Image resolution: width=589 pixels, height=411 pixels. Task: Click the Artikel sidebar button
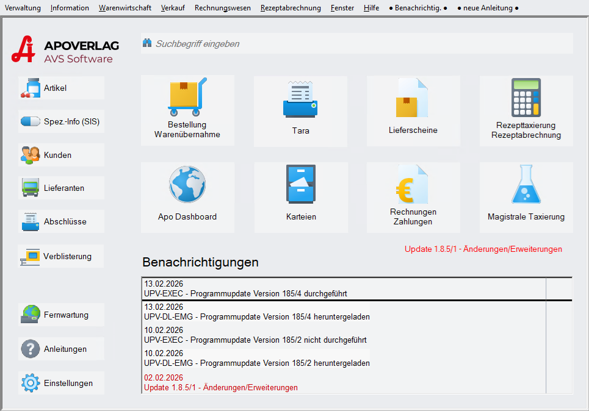(x=61, y=88)
